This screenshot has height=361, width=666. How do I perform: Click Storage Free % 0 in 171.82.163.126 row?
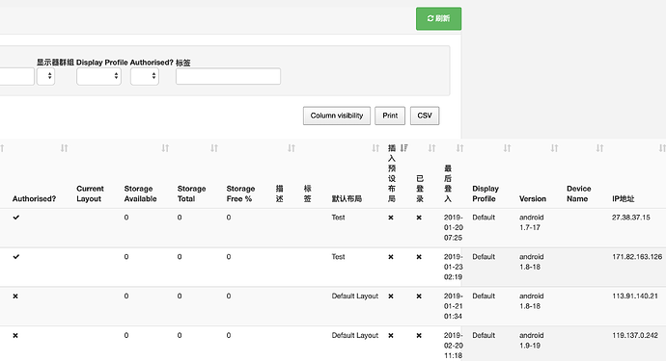(x=229, y=257)
